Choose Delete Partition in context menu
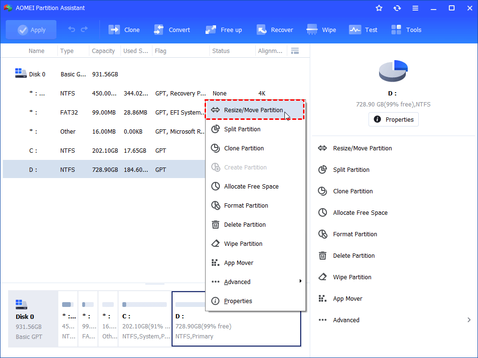This screenshot has height=358, width=478. (x=255, y=225)
